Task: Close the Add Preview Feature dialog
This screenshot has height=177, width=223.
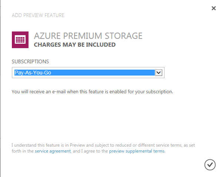Action: tap(214, 8)
